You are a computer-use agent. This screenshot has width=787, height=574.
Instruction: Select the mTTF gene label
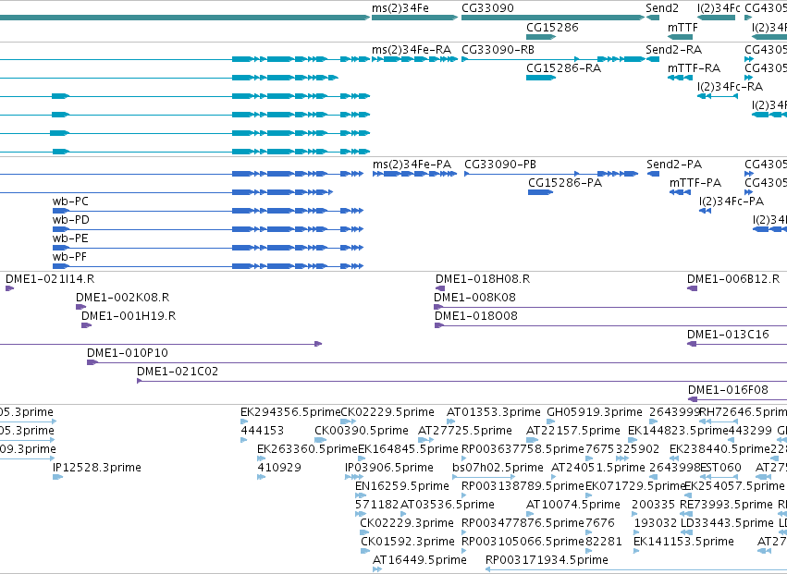682,28
